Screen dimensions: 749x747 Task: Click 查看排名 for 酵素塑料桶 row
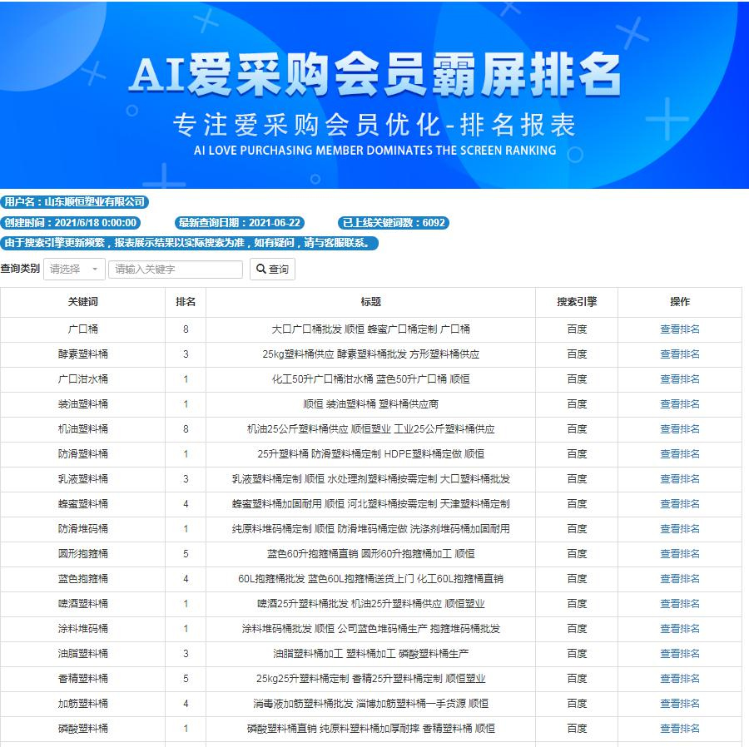679,354
